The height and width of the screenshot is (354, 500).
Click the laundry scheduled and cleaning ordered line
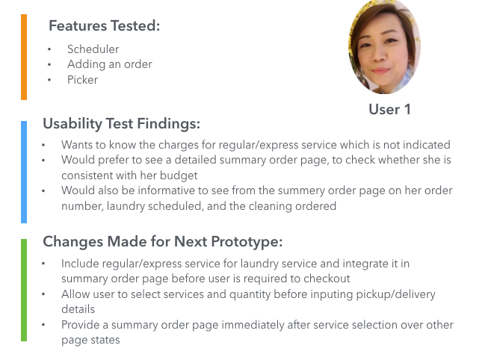click(199, 206)
